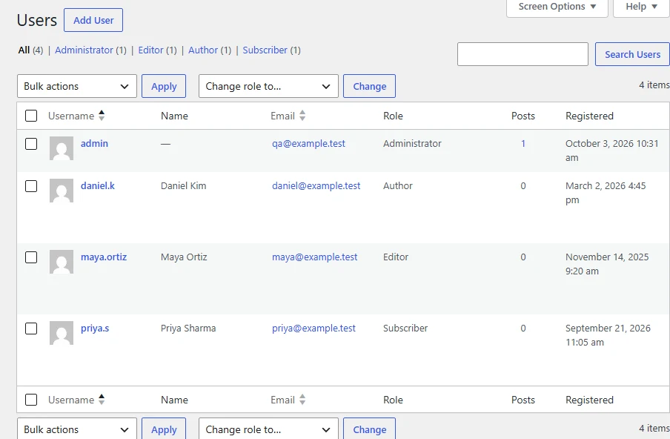Click March 2, 2026 registration date

[x=606, y=193]
